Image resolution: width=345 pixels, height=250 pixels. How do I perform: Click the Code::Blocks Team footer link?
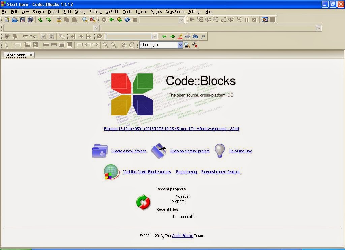(182, 236)
